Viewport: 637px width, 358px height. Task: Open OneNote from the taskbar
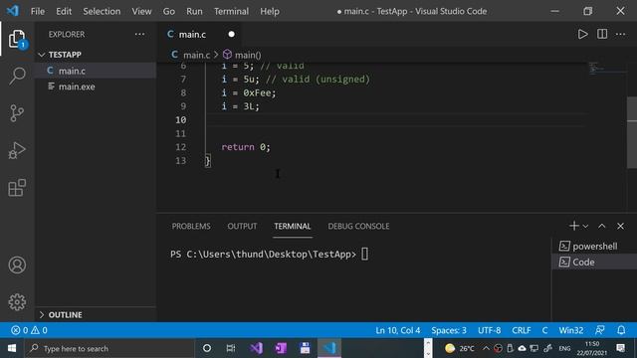tap(281, 348)
